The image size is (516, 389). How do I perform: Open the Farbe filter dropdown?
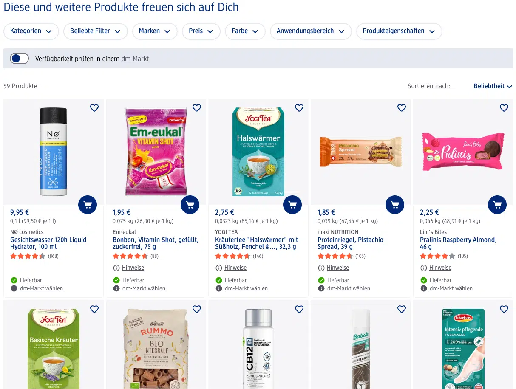pos(245,31)
